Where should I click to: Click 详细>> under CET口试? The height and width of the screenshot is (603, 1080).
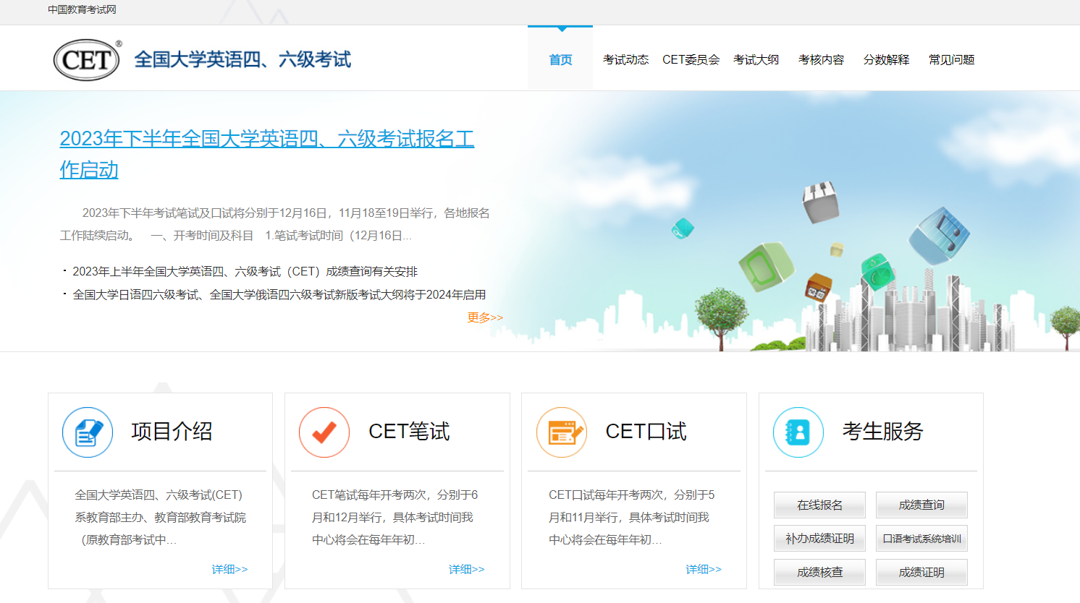pyautogui.click(x=704, y=569)
